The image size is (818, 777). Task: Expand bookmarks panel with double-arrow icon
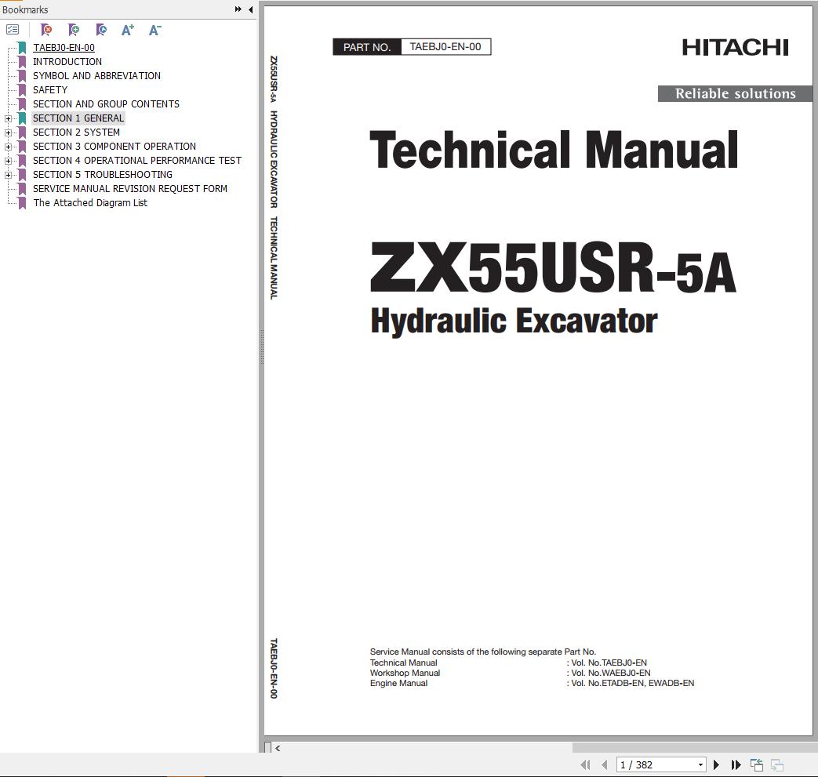pyautogui.click(x=238, y=9)
